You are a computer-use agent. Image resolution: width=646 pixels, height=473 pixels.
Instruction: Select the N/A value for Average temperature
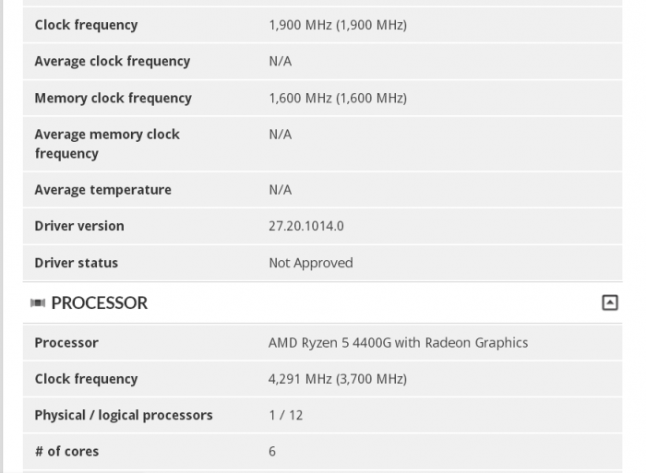[x=280, y=190]
